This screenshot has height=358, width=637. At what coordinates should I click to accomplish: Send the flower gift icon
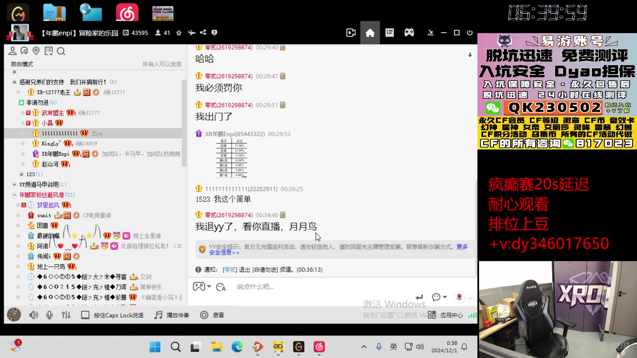459,297
